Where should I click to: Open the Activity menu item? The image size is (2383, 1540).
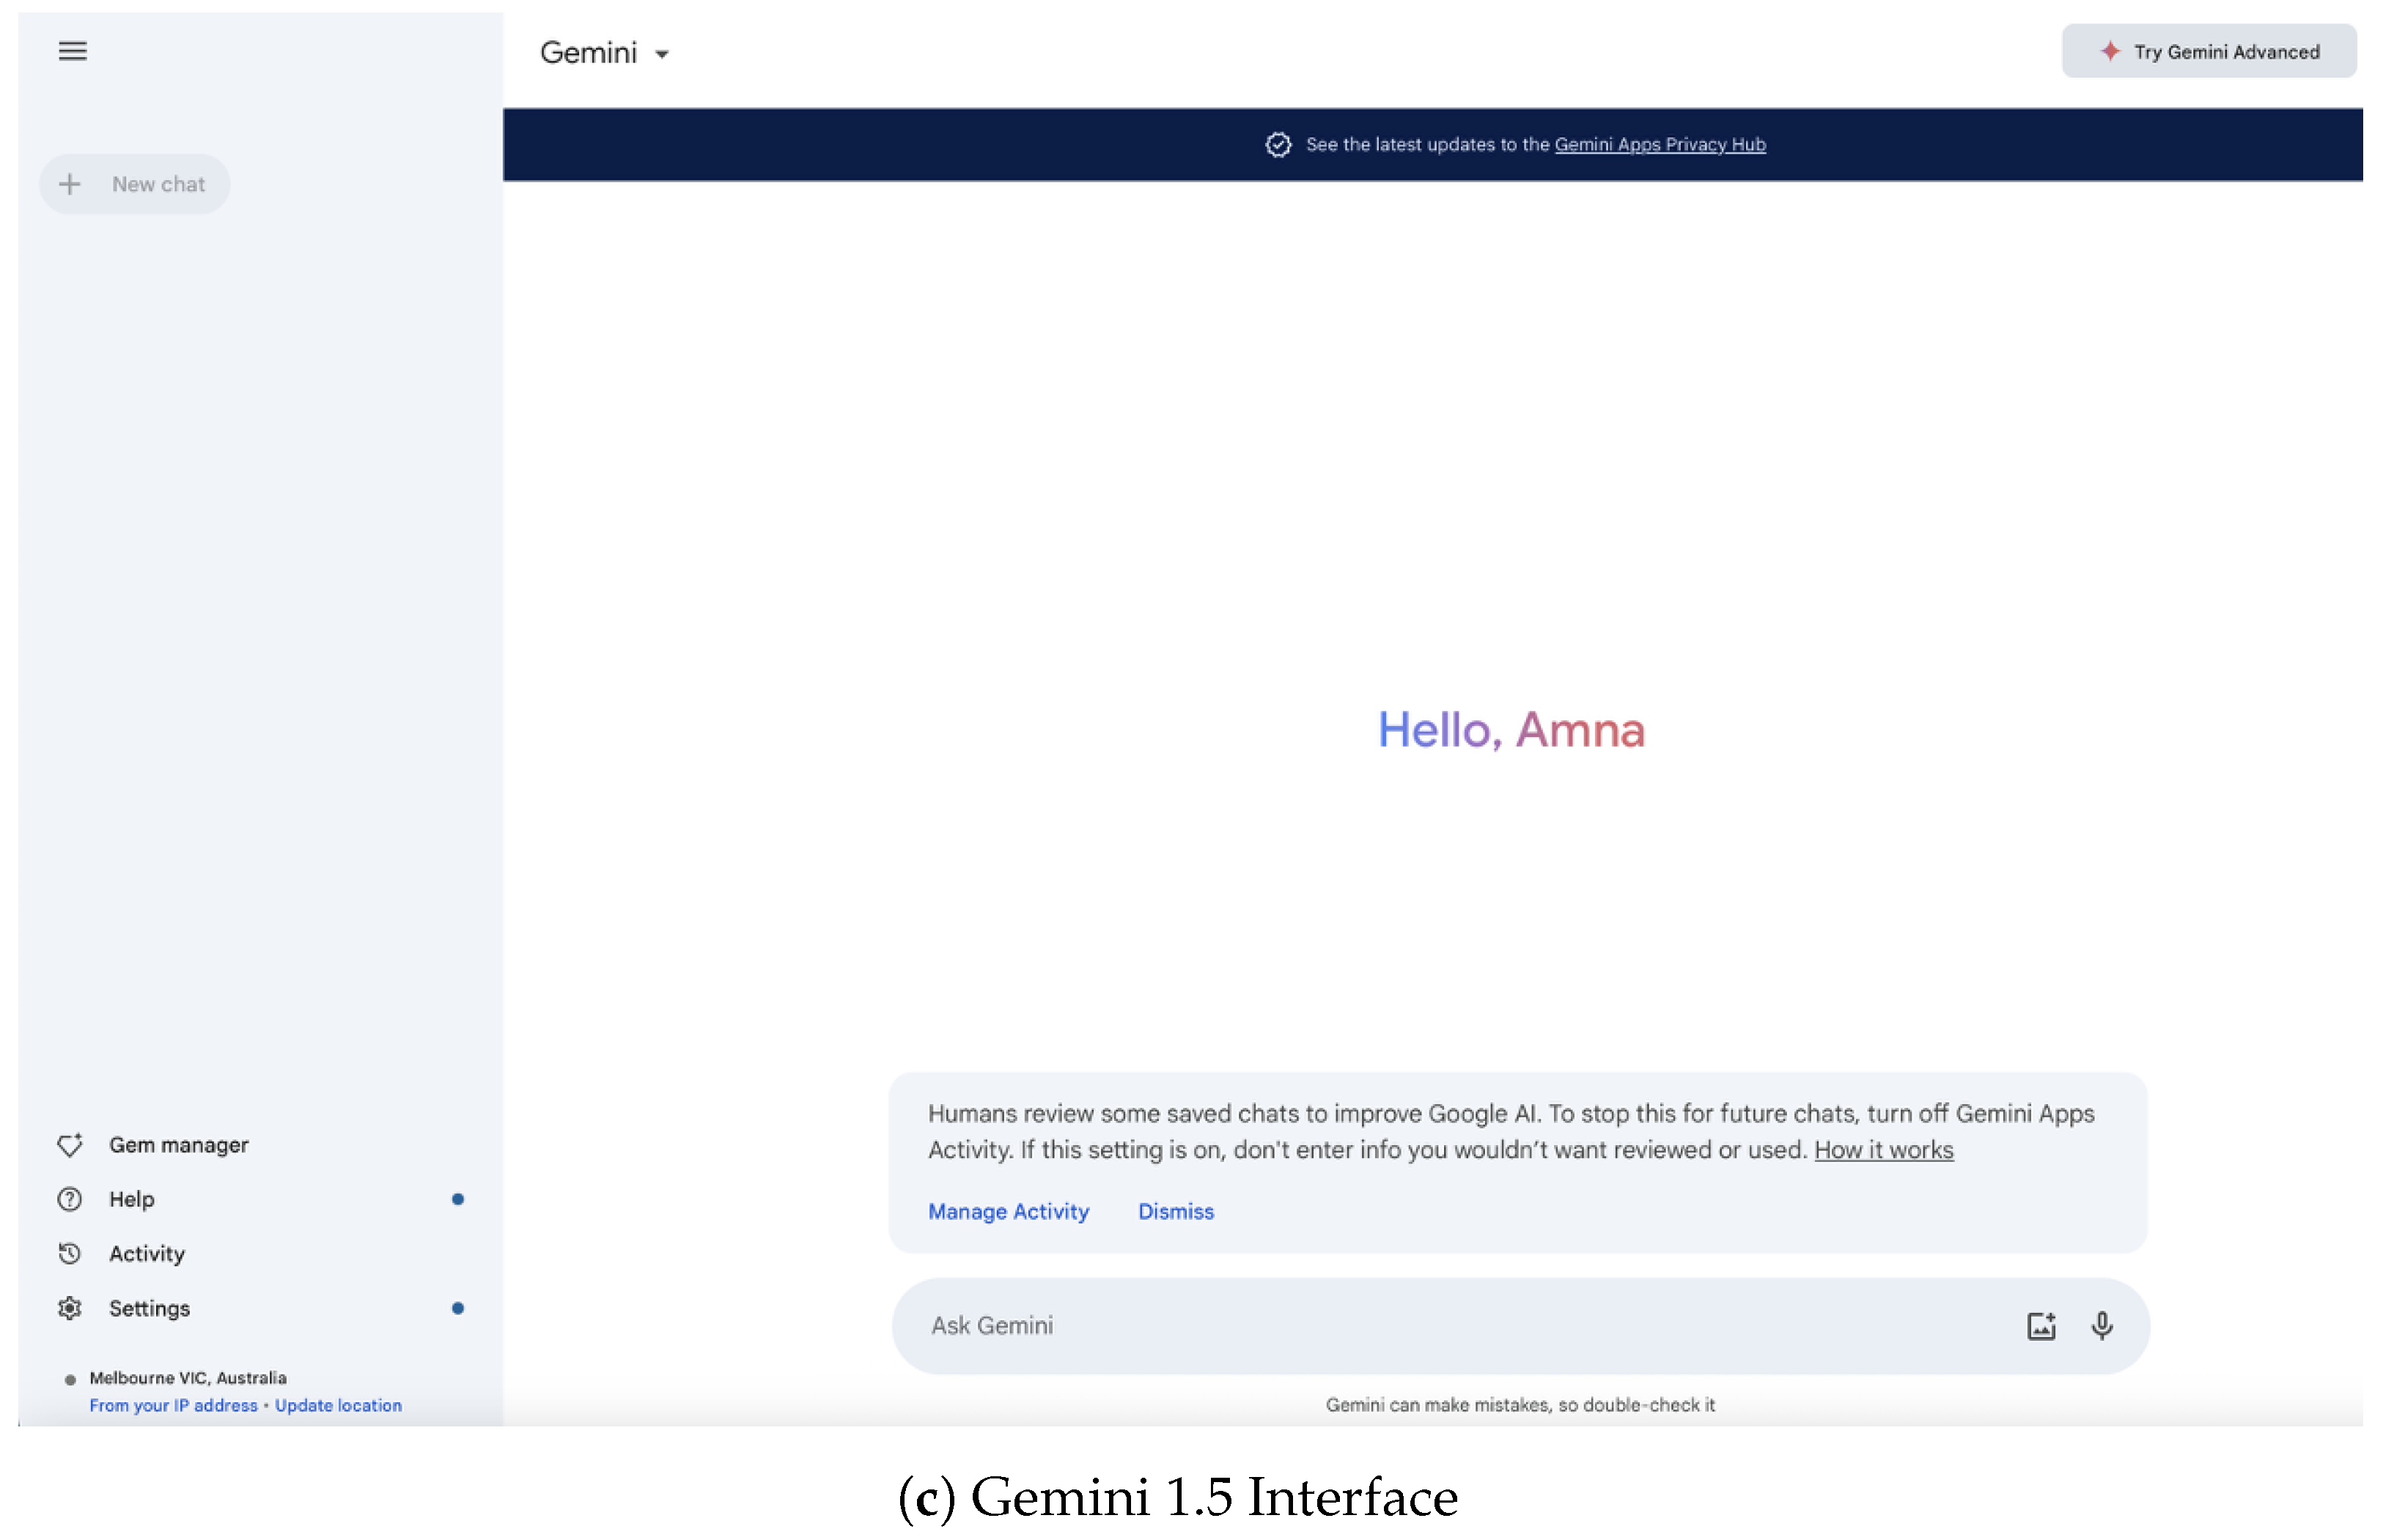point(147,1254)
